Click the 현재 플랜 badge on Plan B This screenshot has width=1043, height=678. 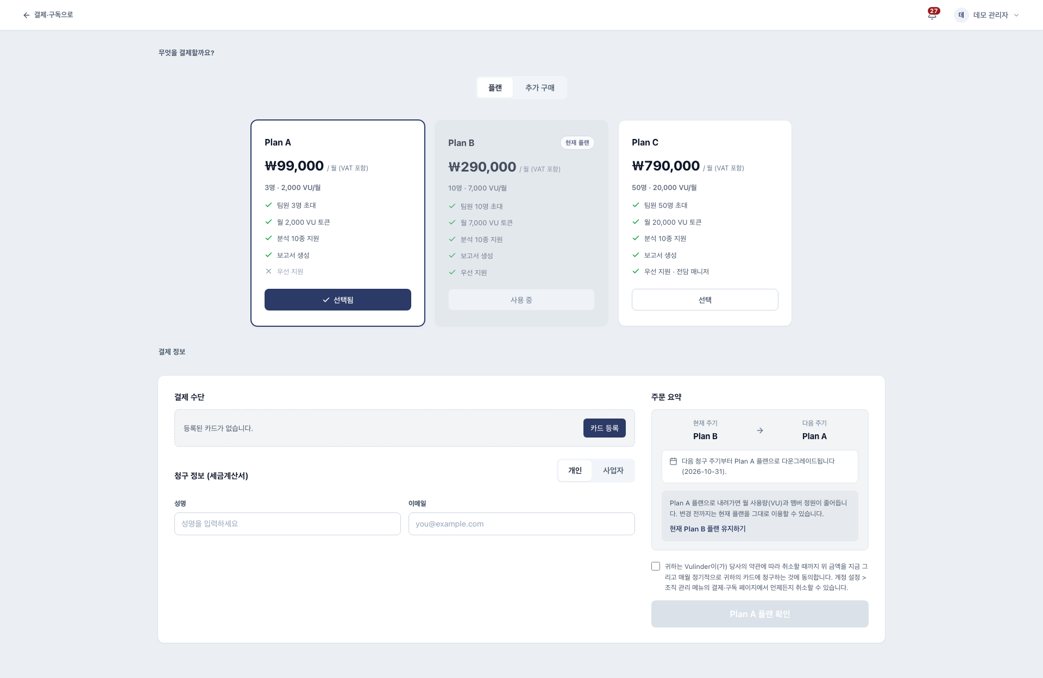pyautogui.click(x=577, y=143)
